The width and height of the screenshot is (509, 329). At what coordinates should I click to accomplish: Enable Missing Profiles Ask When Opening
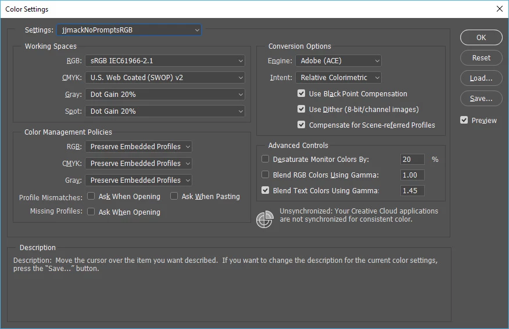[x=91, y=212]
